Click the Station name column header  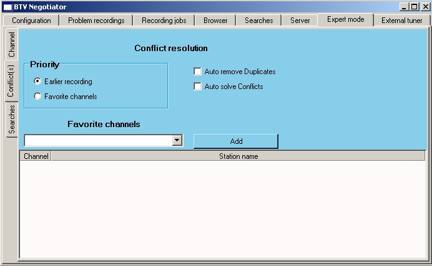[238, 156]
